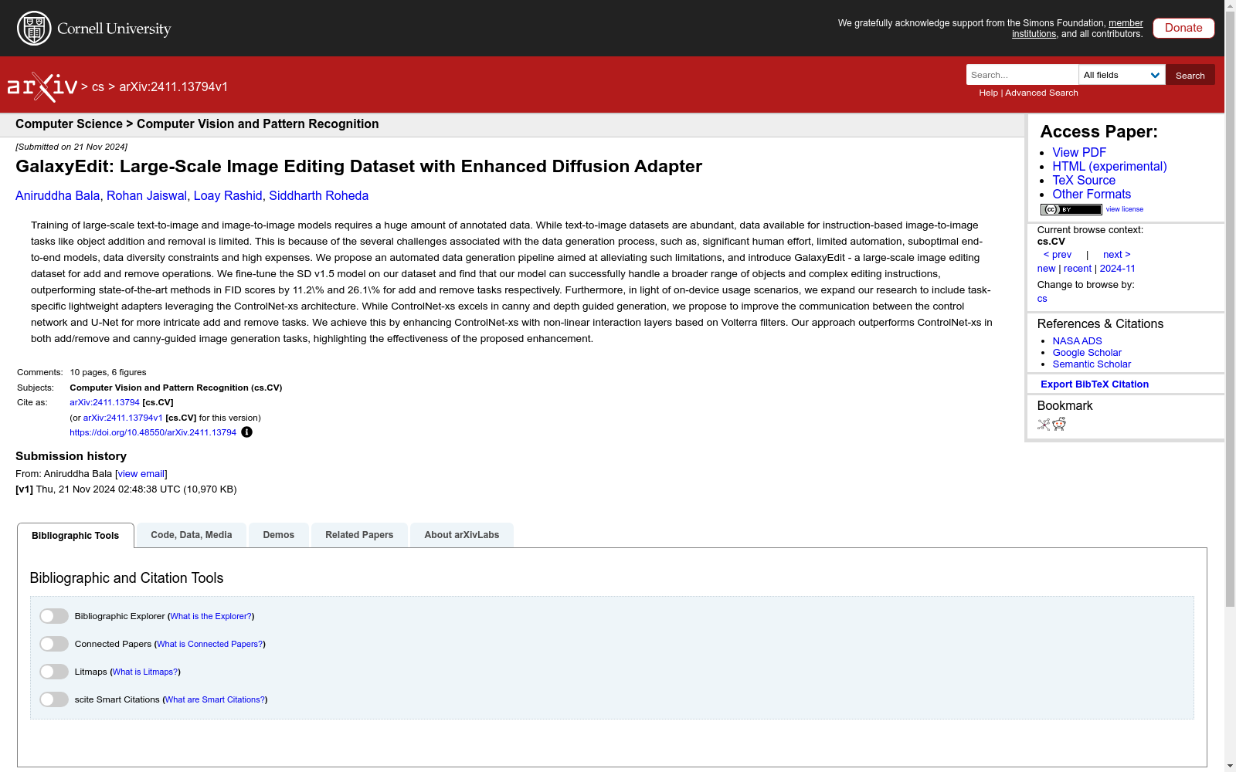Toggle the Bibliographic Explorer switch

click(x=54, y=616)
